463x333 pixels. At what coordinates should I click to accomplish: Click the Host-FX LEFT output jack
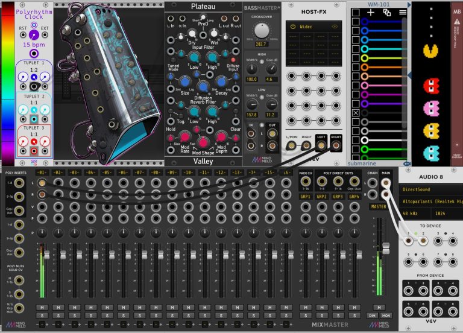pyautogui.click(x=321, y=145)
